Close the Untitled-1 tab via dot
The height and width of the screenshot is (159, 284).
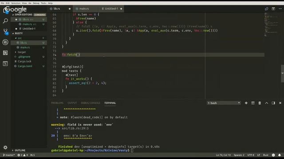121,9
